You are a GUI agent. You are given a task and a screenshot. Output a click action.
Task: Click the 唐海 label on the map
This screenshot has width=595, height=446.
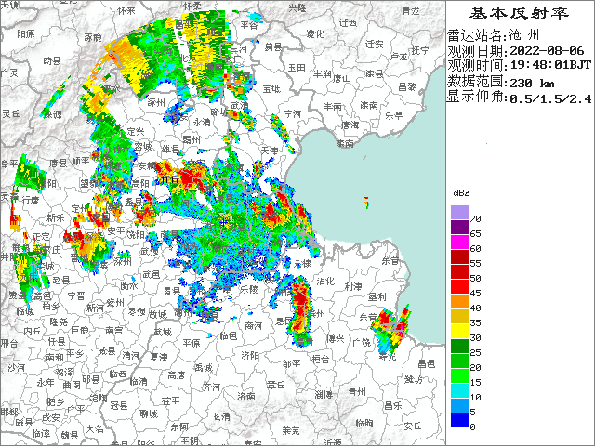click(x=350, y=125)
